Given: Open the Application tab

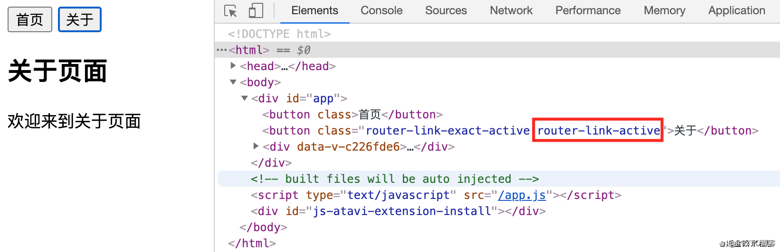Looking at the screenshot, I should tap(737, 11).
